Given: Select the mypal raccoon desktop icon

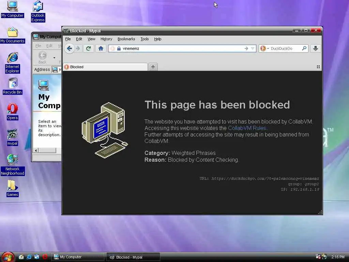Looking at the screenshot, I should point(13,137).
